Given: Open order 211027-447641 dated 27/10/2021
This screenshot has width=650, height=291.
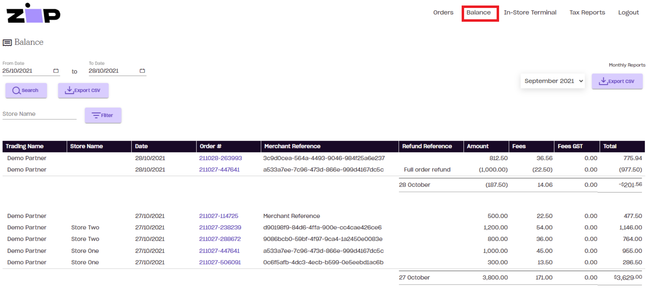Looking at the screenshot, I should tap(219, 251).
